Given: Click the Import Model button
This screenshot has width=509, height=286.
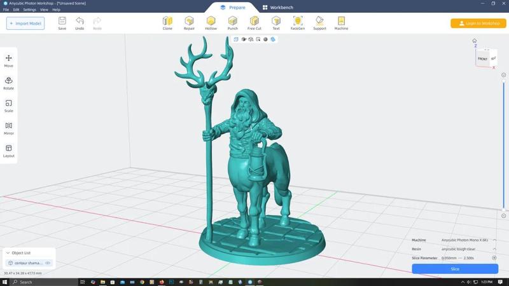Looking at the screenshot, I should [25, 24].
